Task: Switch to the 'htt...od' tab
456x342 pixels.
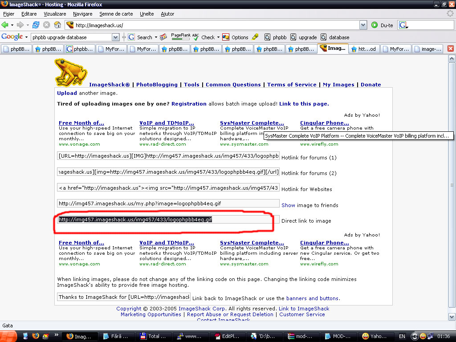Action: click(x=364, y=49)
